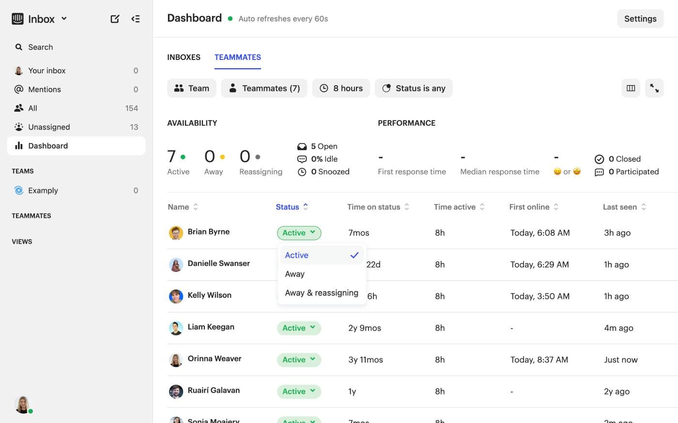This screenshot has height=423, width=678.
Task: Open the Unassigned inbox
Action: tap(49, 127)
